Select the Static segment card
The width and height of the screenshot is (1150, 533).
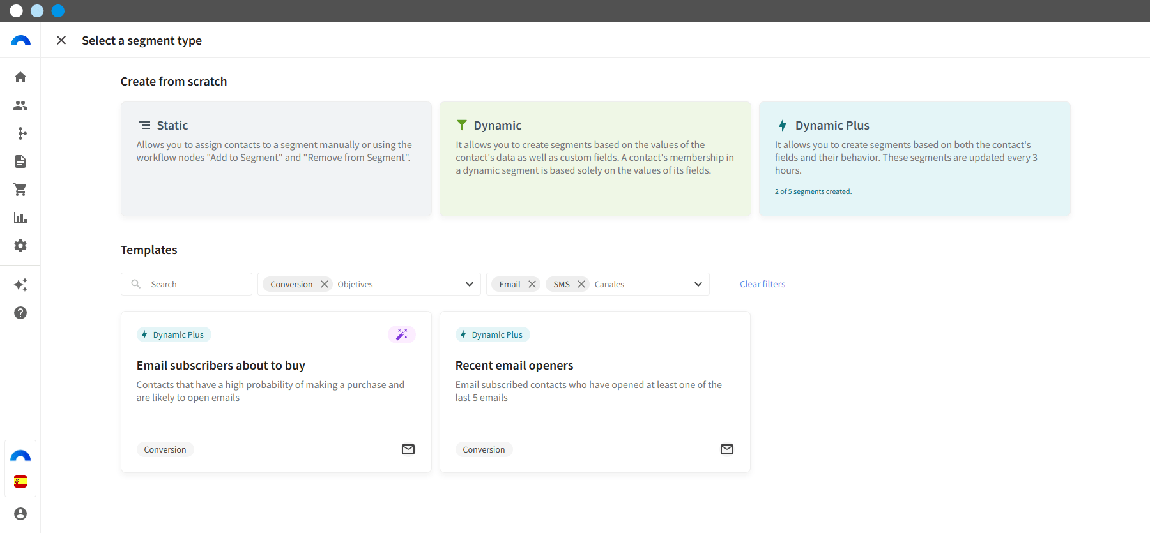point(276,159)
